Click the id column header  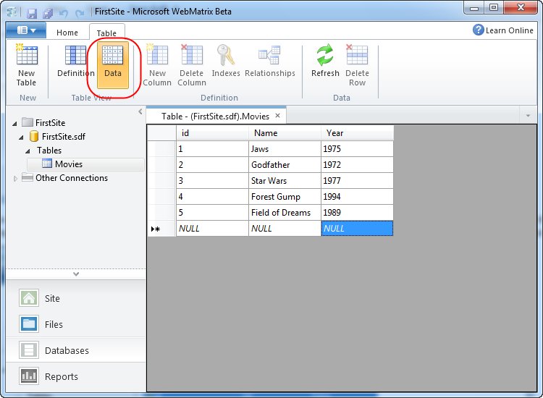pos(212,133)
